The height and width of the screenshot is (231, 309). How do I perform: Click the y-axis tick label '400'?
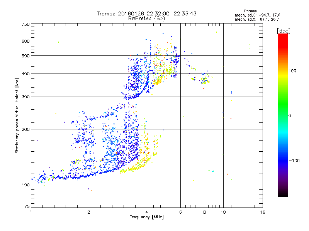[x=26, y=74]
